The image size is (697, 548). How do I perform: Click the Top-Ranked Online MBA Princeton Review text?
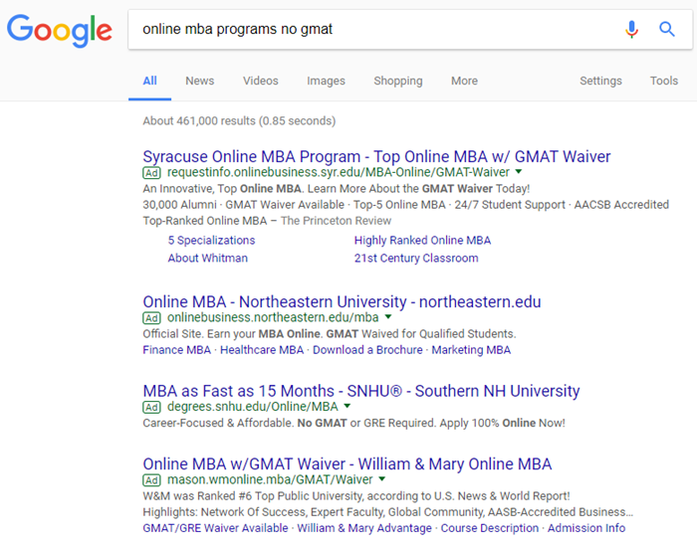point(267,221)
